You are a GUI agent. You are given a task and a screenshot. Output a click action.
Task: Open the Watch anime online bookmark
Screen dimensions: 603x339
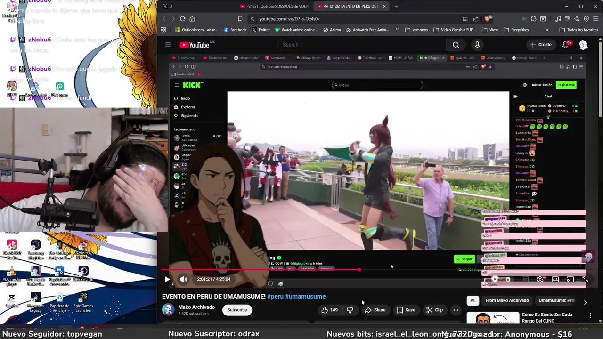296,30
